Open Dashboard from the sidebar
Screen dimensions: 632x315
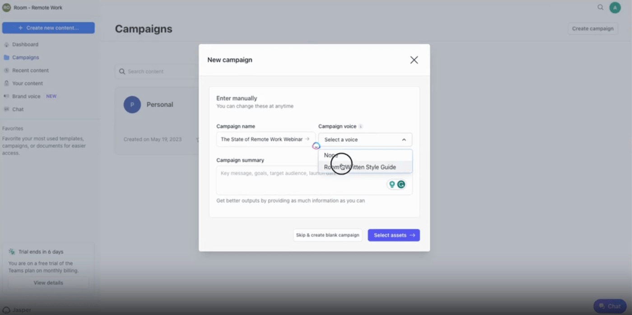pos(25,45)
